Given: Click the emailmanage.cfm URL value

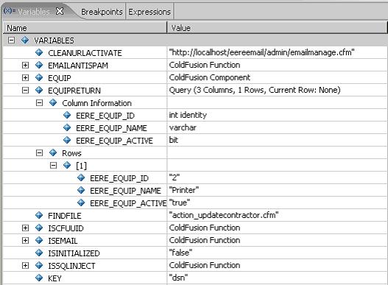Looking at the screenshot, I should point(262,52).
